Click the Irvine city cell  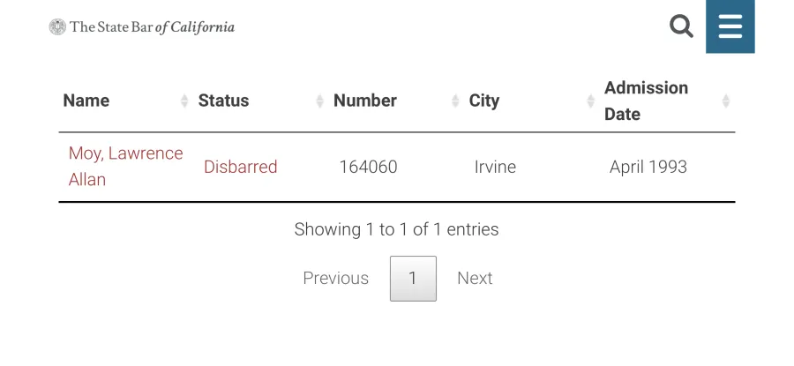495,167
